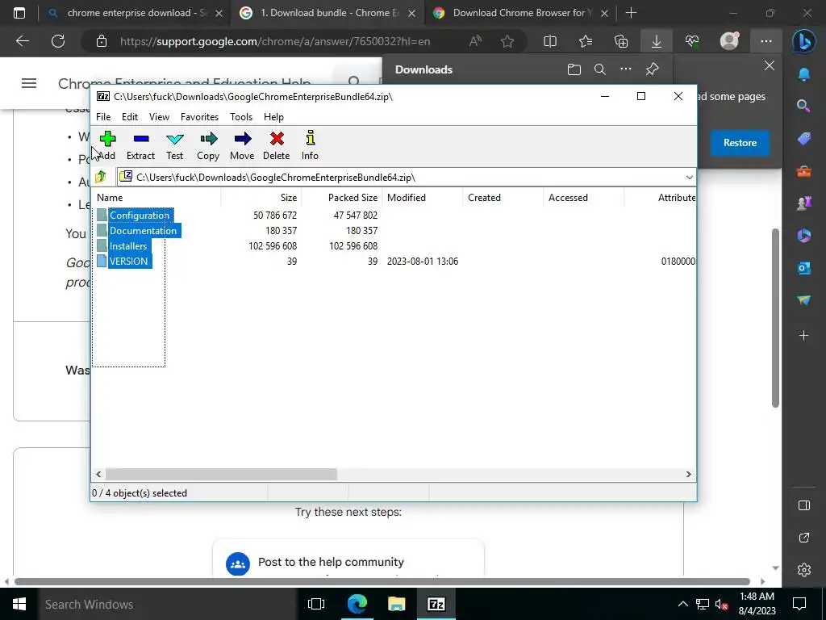Open the Edge profile avatar

click(x=729, y=41)
